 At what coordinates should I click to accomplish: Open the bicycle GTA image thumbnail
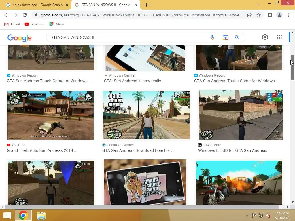point(51,57)
